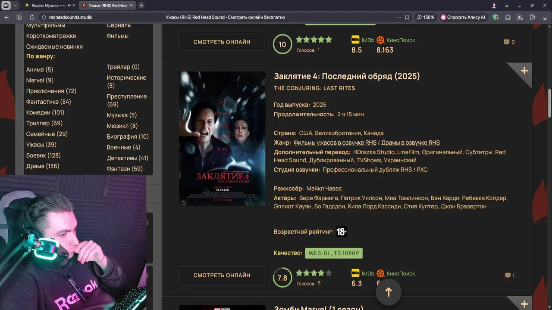This screenshot has width=552, height=310.
Task: Open genre Приключения (72)
Action: pyautogui.click(x=51, y=91)
